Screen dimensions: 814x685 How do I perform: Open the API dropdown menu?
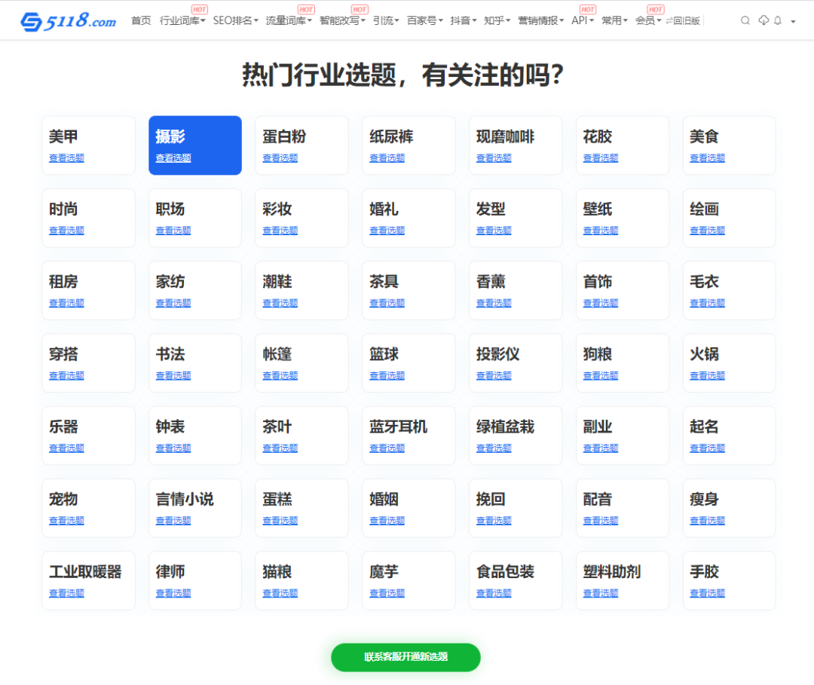(583, 21)
